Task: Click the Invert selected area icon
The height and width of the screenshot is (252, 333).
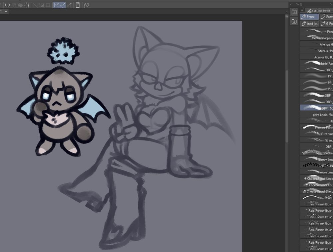Action: pos(41,5)
